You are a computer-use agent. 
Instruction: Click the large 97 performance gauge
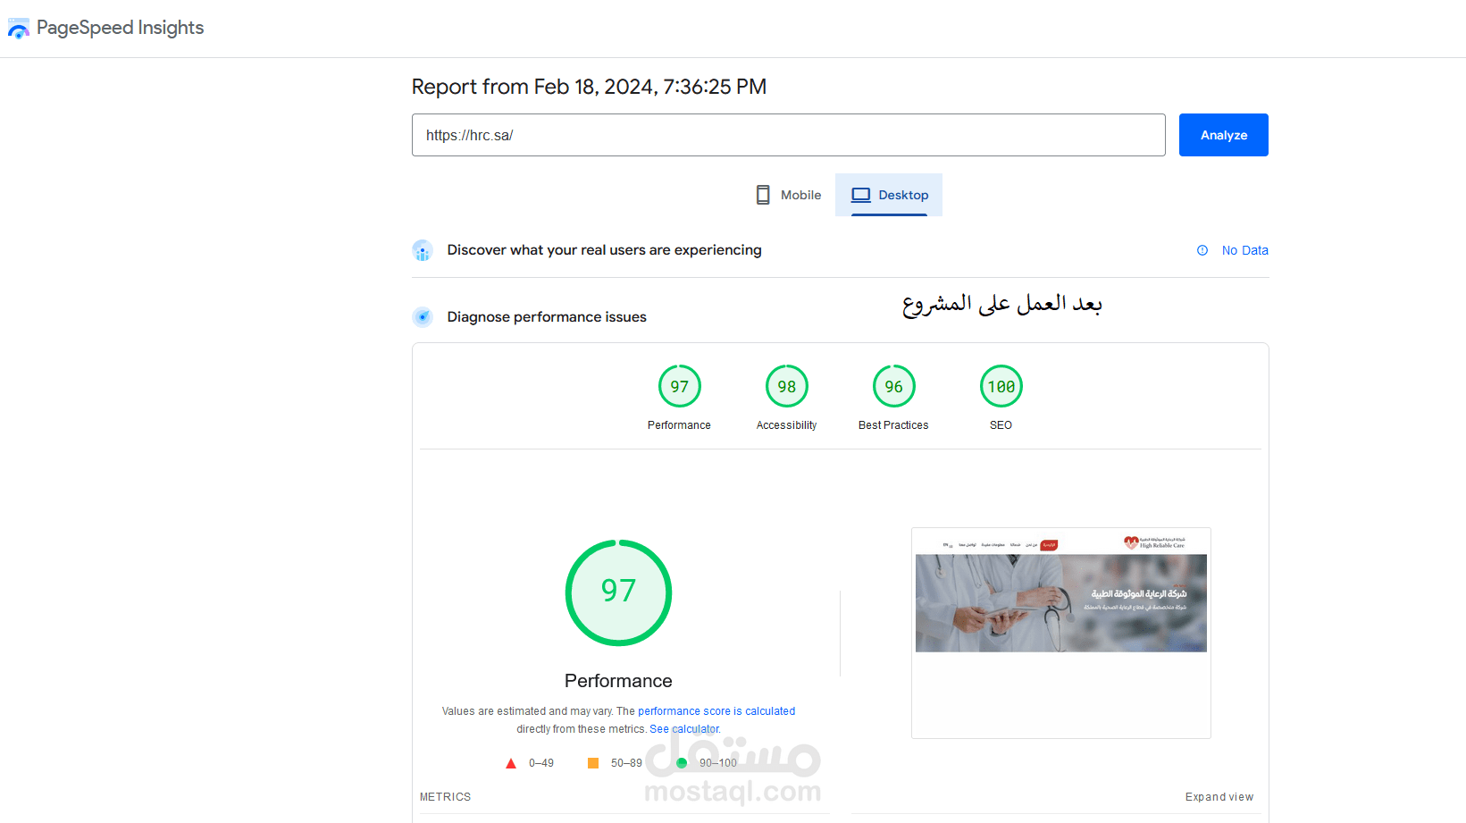click(x=618, y=592)
